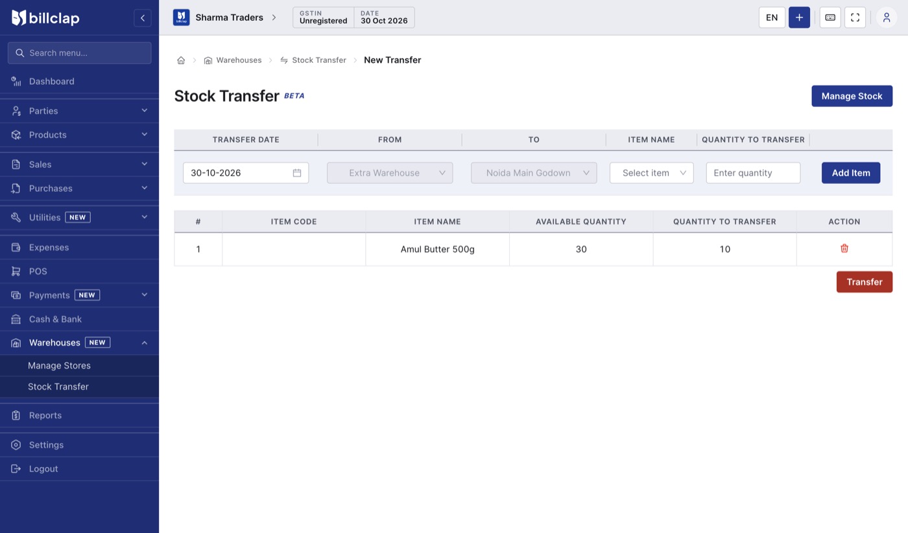Go to home via breadcrumb house icon
Viewport: 908px width, 533px height.
tap(181, 60)
